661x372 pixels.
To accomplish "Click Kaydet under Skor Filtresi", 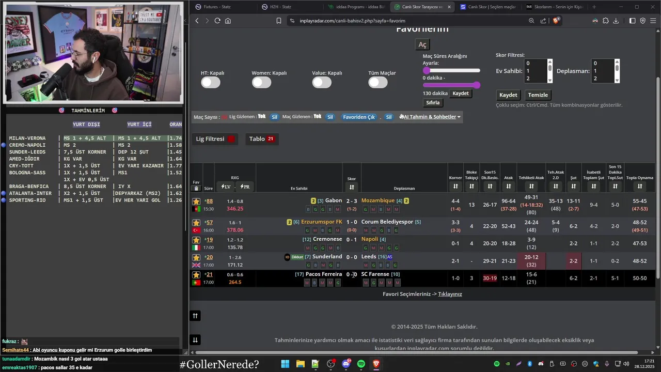I will point(508,95).
